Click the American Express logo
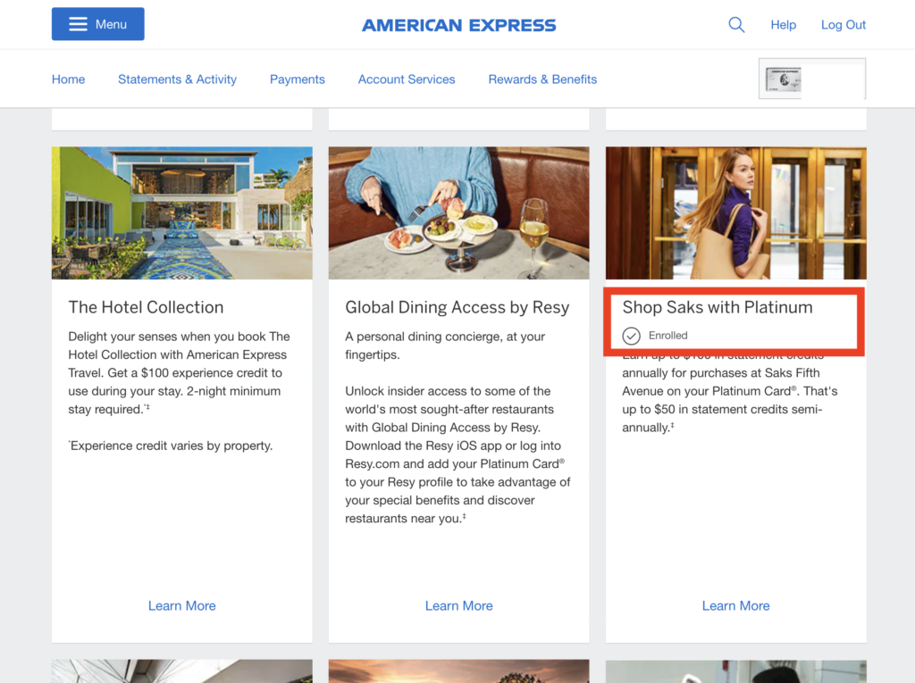 459,25
